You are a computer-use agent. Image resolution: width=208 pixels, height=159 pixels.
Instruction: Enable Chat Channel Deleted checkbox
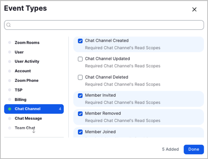point(80,77)
